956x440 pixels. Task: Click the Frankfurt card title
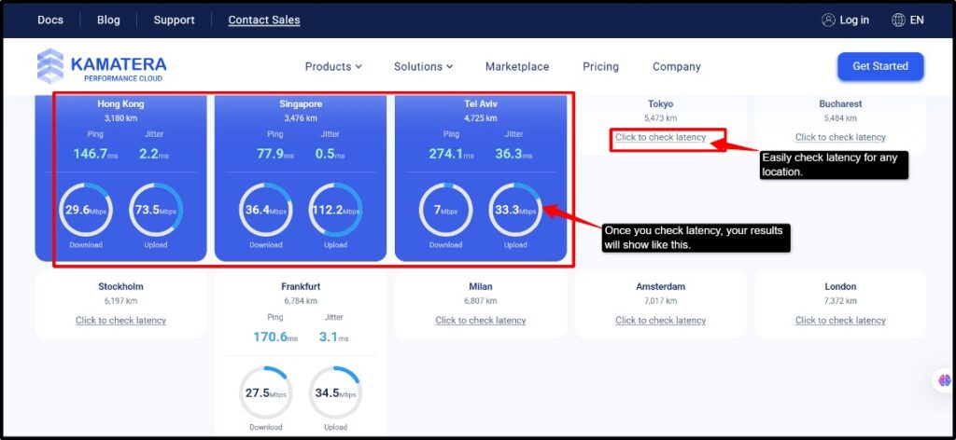301,286
